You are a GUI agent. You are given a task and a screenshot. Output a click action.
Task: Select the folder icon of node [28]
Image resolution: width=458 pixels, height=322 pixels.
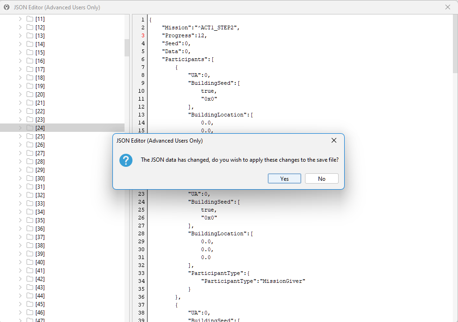[30, 161]
